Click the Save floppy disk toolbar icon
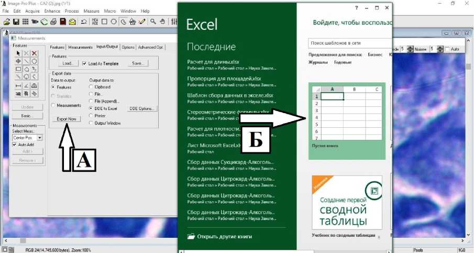 pos(16,21)
